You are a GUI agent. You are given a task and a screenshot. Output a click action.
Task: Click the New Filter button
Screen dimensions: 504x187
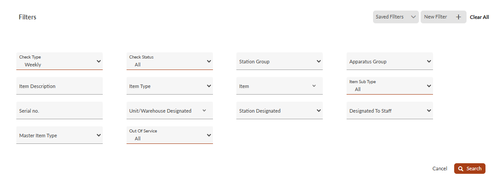[x=436, y=17]
